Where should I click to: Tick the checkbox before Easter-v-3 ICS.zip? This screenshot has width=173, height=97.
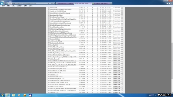click(49, 39)
